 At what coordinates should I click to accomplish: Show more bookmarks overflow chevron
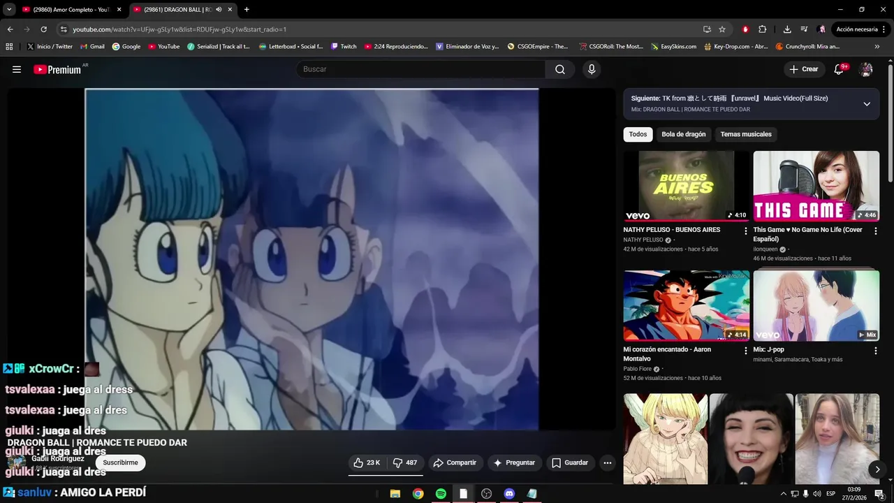click(x=877, y=46)
